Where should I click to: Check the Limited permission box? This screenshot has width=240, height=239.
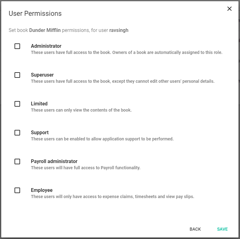tap(17, 104)
